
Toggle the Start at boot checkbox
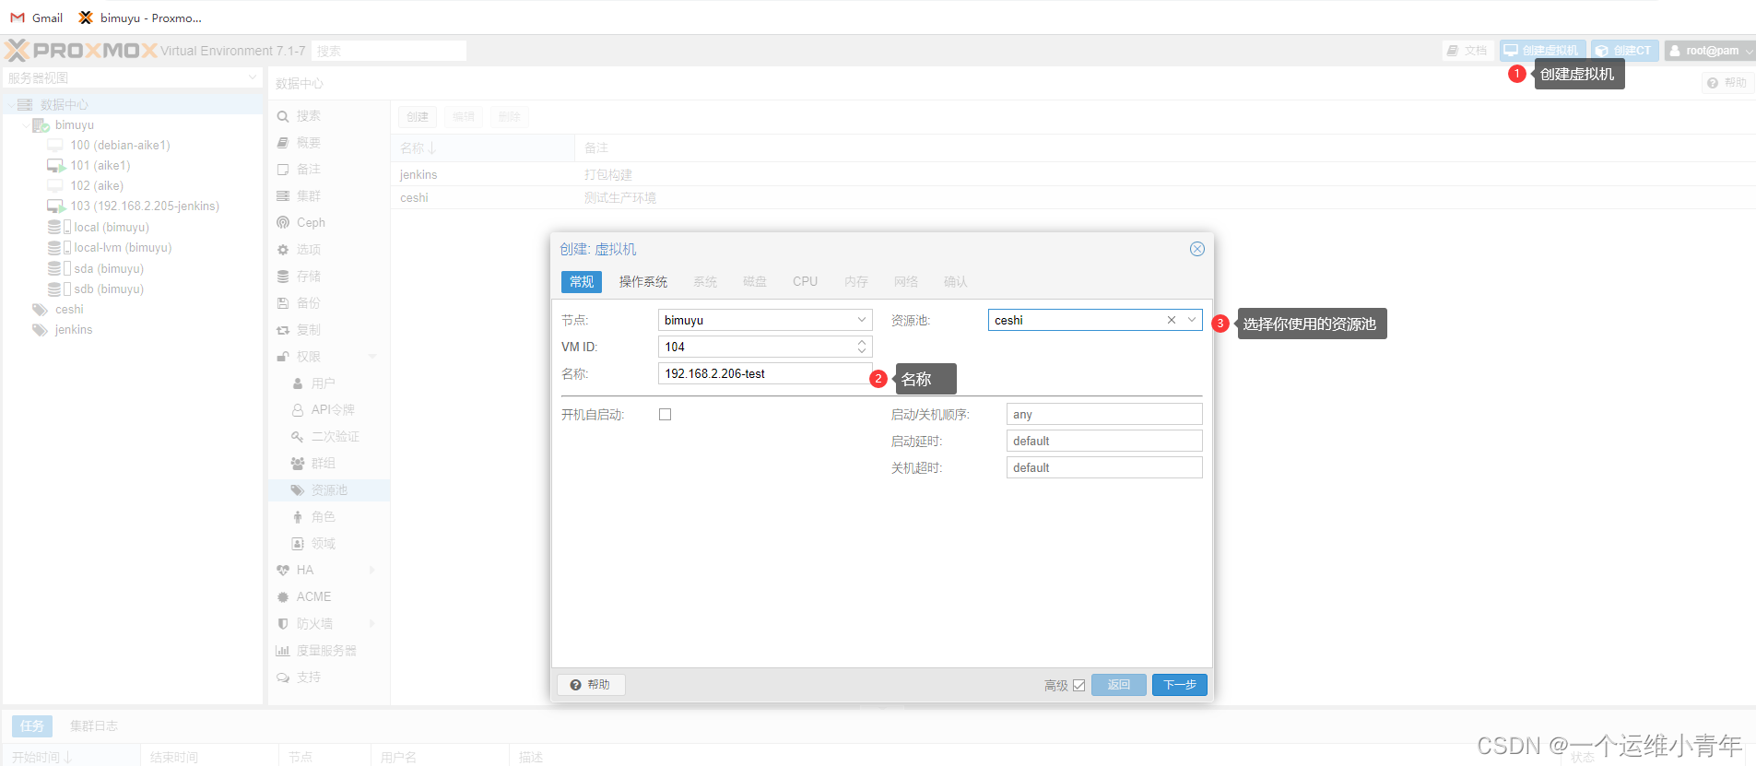(666, 415)
